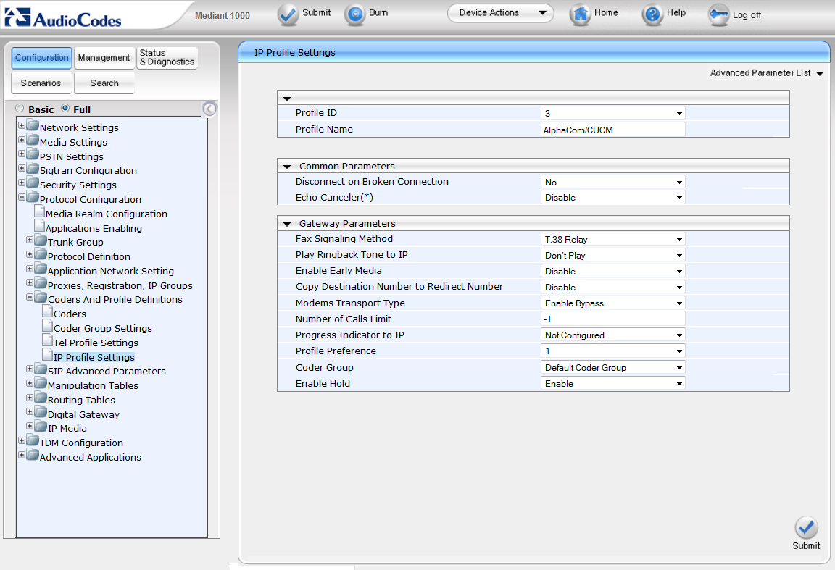Click the Scenarios button

pyautogui.click(x=41, y=83)
